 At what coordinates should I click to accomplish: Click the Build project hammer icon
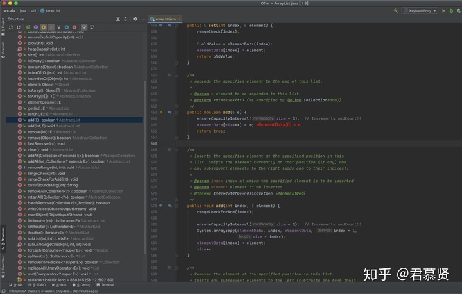pyautogui.click(x=396, y=11)
